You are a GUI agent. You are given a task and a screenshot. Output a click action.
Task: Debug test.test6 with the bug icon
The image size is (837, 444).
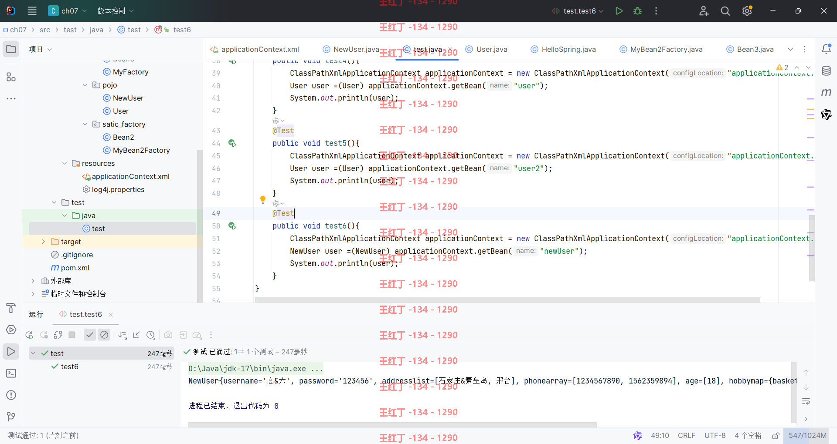click(637, 11)
